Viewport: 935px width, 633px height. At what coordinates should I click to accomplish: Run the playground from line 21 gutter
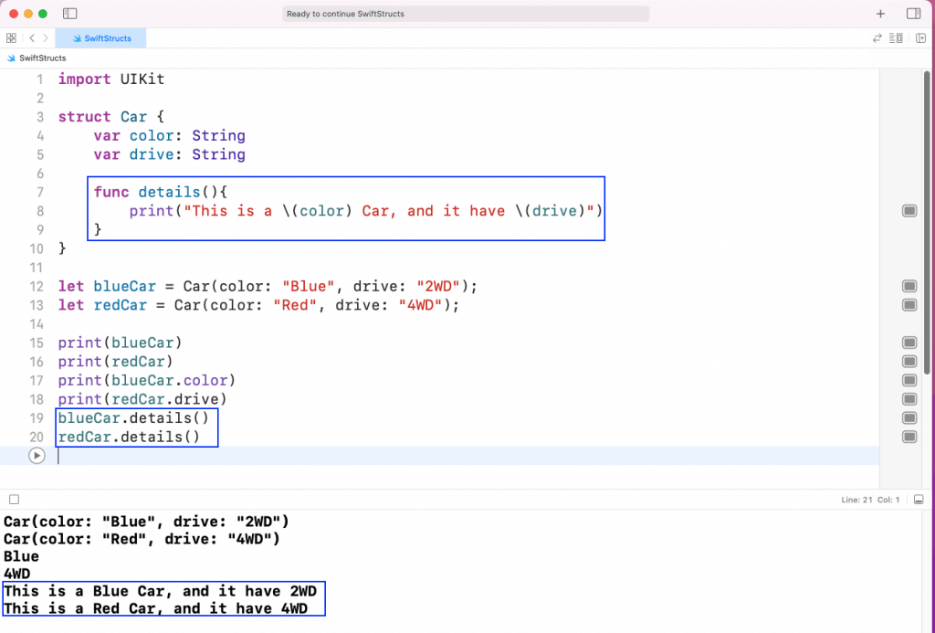click(x=37, y=455)
